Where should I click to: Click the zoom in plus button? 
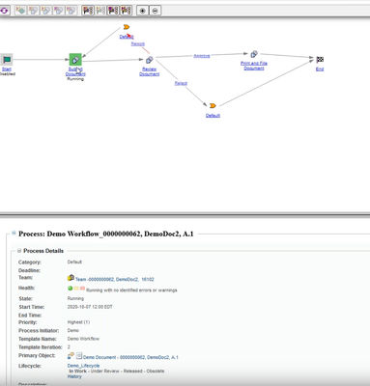pyautogui.click(x=142, y=11)
